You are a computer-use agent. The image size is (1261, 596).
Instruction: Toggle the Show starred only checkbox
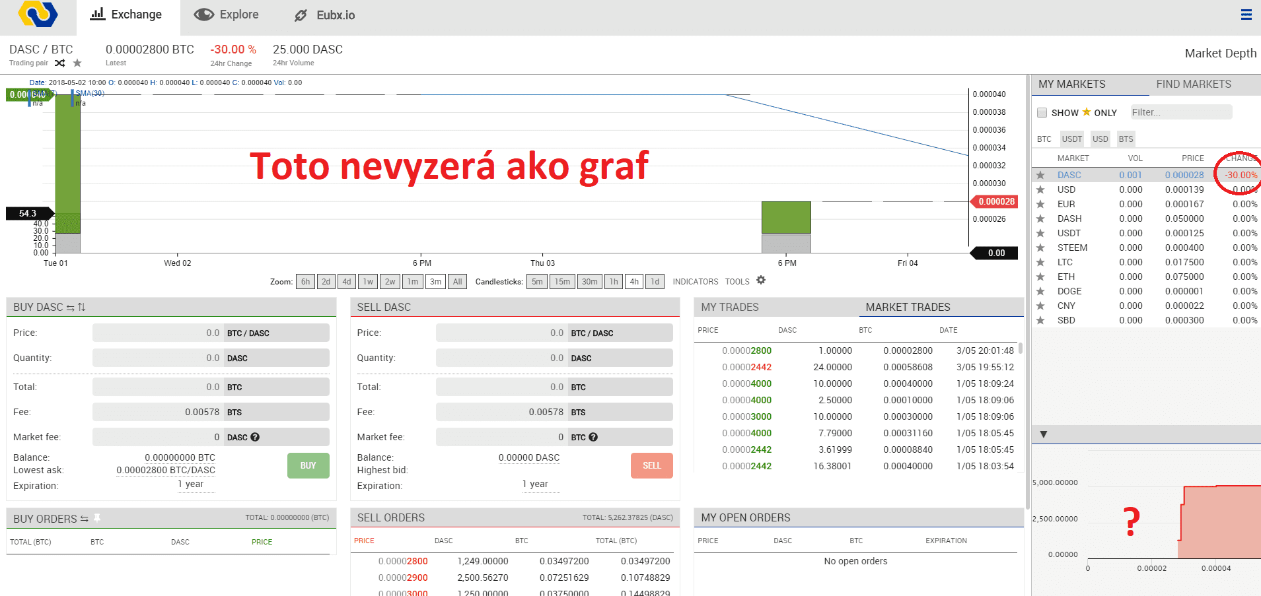pyautogui.click(x=1042, y=113)
